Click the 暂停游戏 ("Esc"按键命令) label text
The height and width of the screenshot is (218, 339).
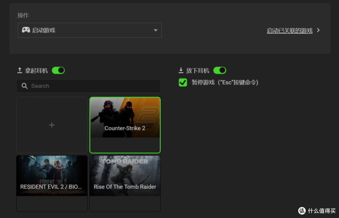(225, 82)
